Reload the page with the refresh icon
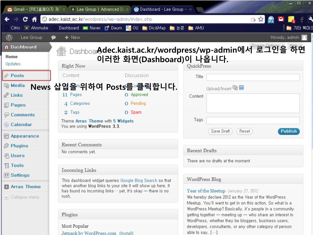This screenshot has width=313, height=235. click(x=25, y=19)
